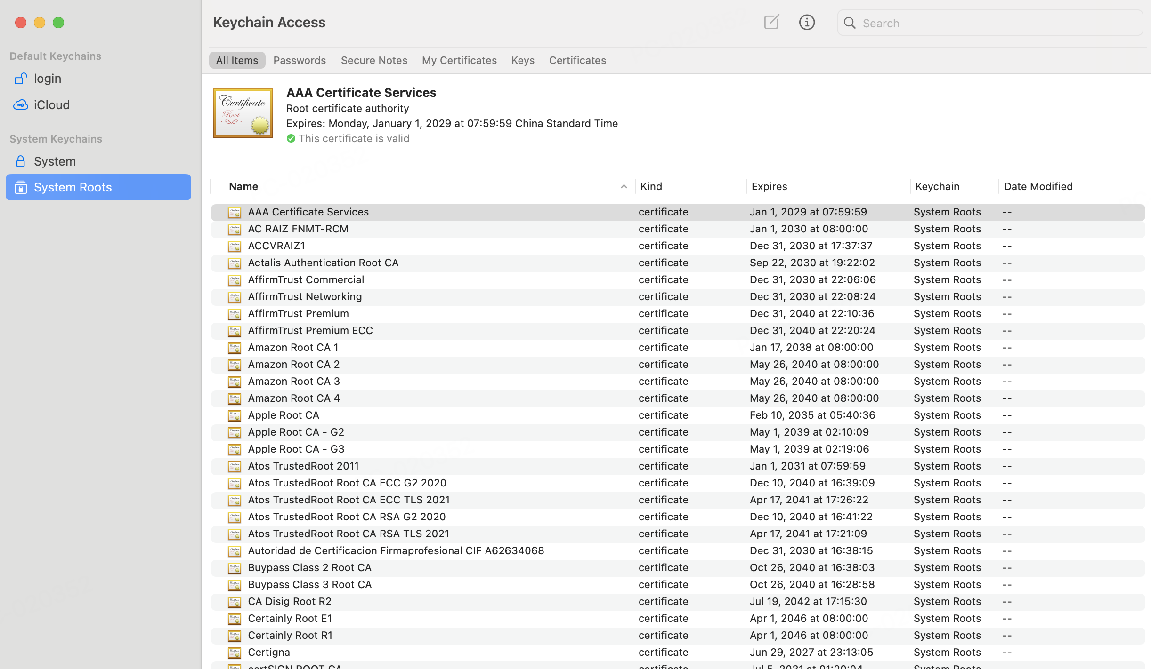Click certificate icon for AffirmTrust Commercial

click(x=235, y=280)
